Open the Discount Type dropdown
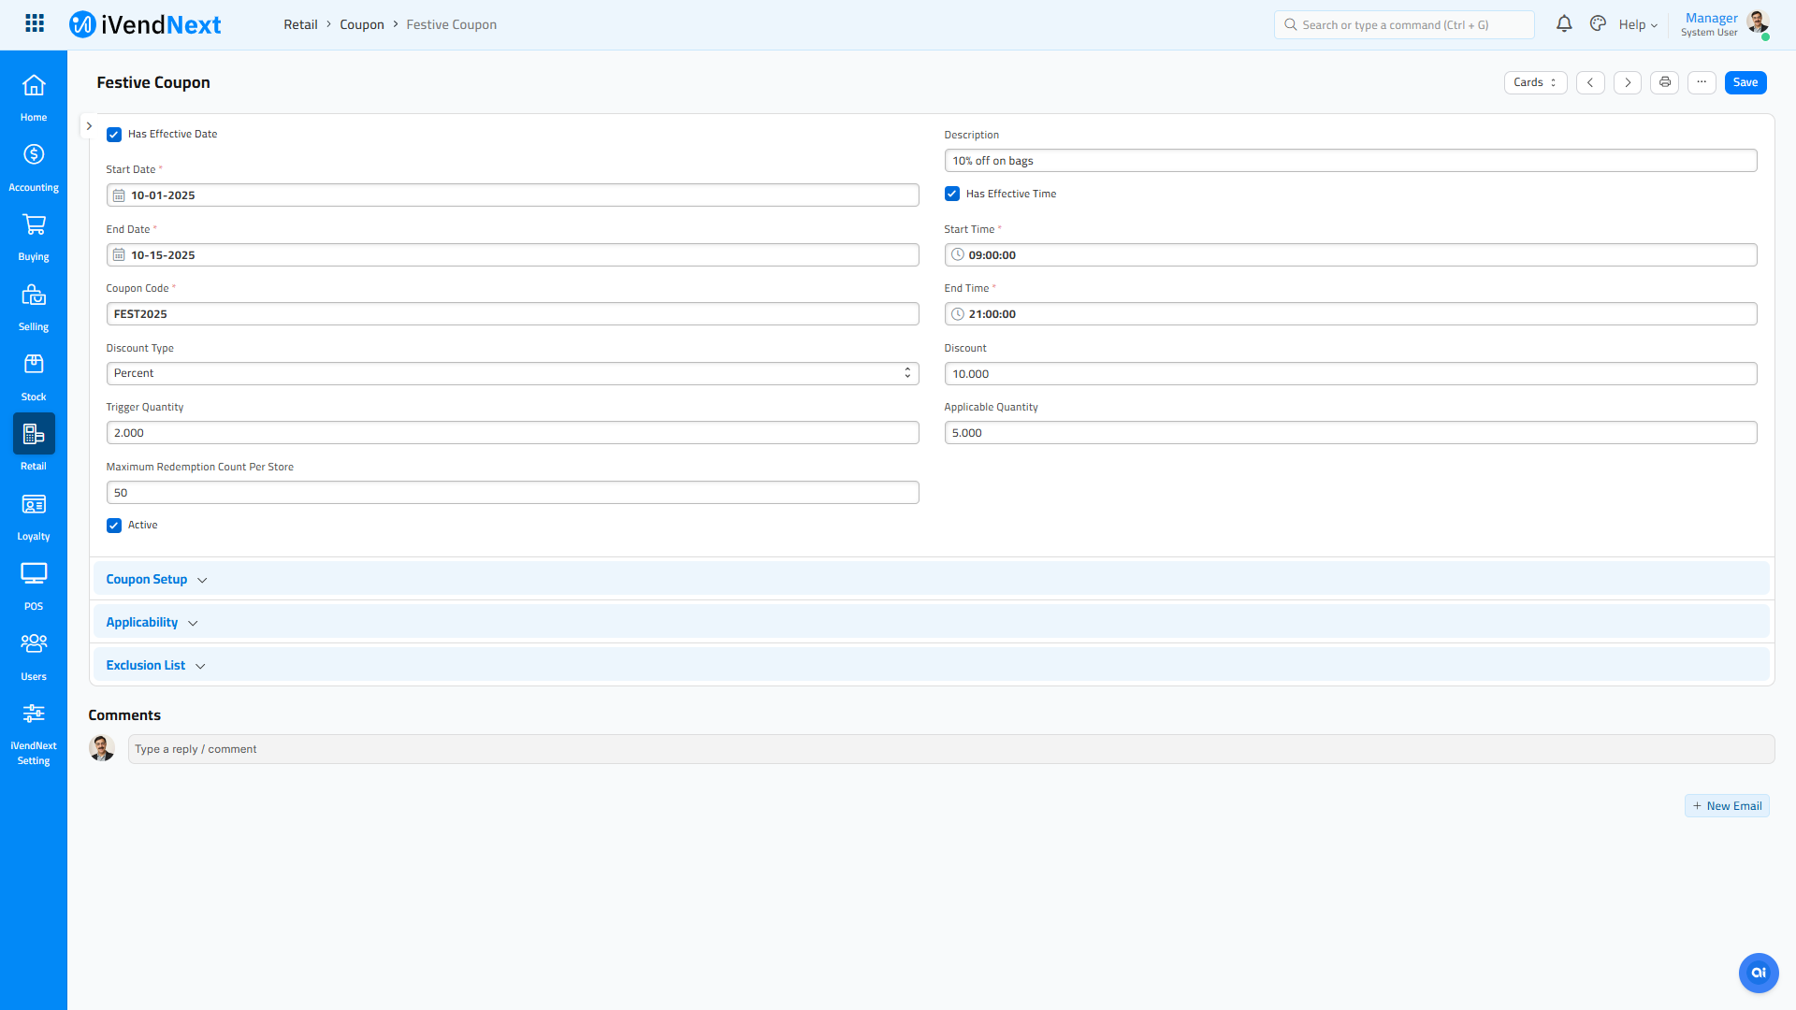The image size is (1796, 1010). click(x=512, y=373)
